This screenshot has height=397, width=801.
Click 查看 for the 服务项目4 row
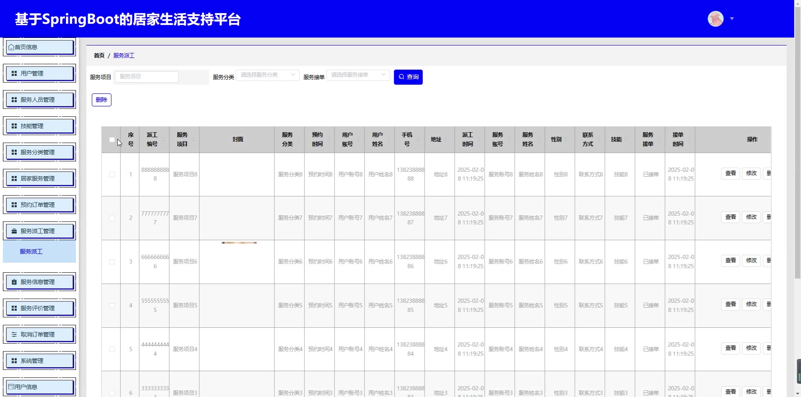(x=730, y=348)
